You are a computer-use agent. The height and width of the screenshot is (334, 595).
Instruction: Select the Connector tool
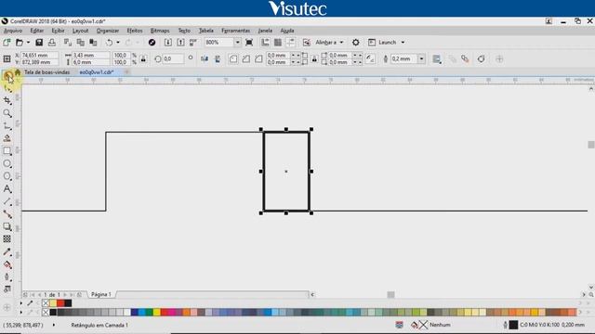[7, 214]
